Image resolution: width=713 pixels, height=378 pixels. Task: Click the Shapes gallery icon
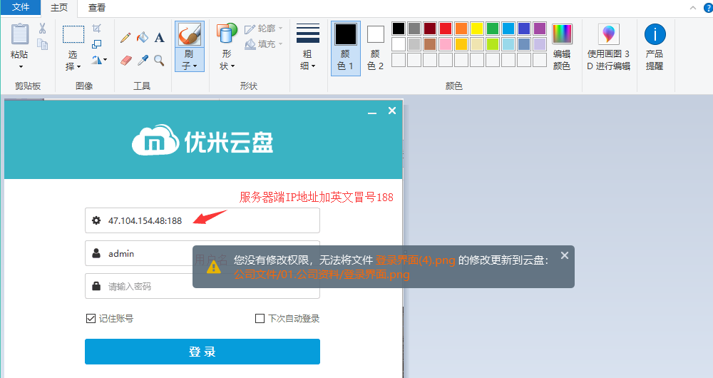click(x=227, y=34)
